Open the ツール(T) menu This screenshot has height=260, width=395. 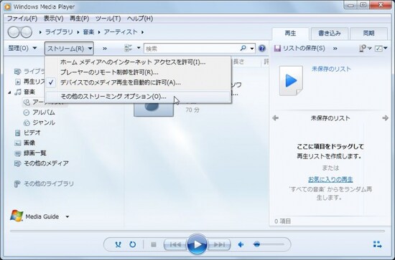108,19
